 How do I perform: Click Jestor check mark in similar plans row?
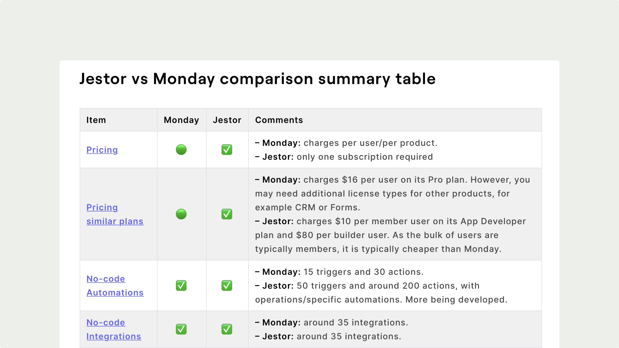(x=227, y=214)
